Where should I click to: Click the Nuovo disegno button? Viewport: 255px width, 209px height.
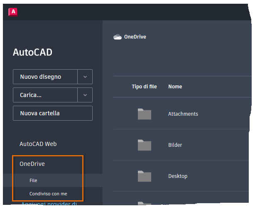pos(45,77)
